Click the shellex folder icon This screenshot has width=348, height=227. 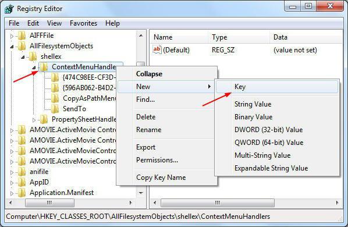[33, 56]
